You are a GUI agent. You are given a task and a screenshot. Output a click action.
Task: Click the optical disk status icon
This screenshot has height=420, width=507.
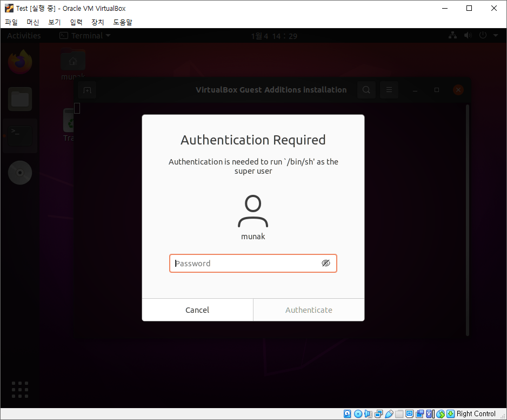pyautogui.click(x=358, y=414)
